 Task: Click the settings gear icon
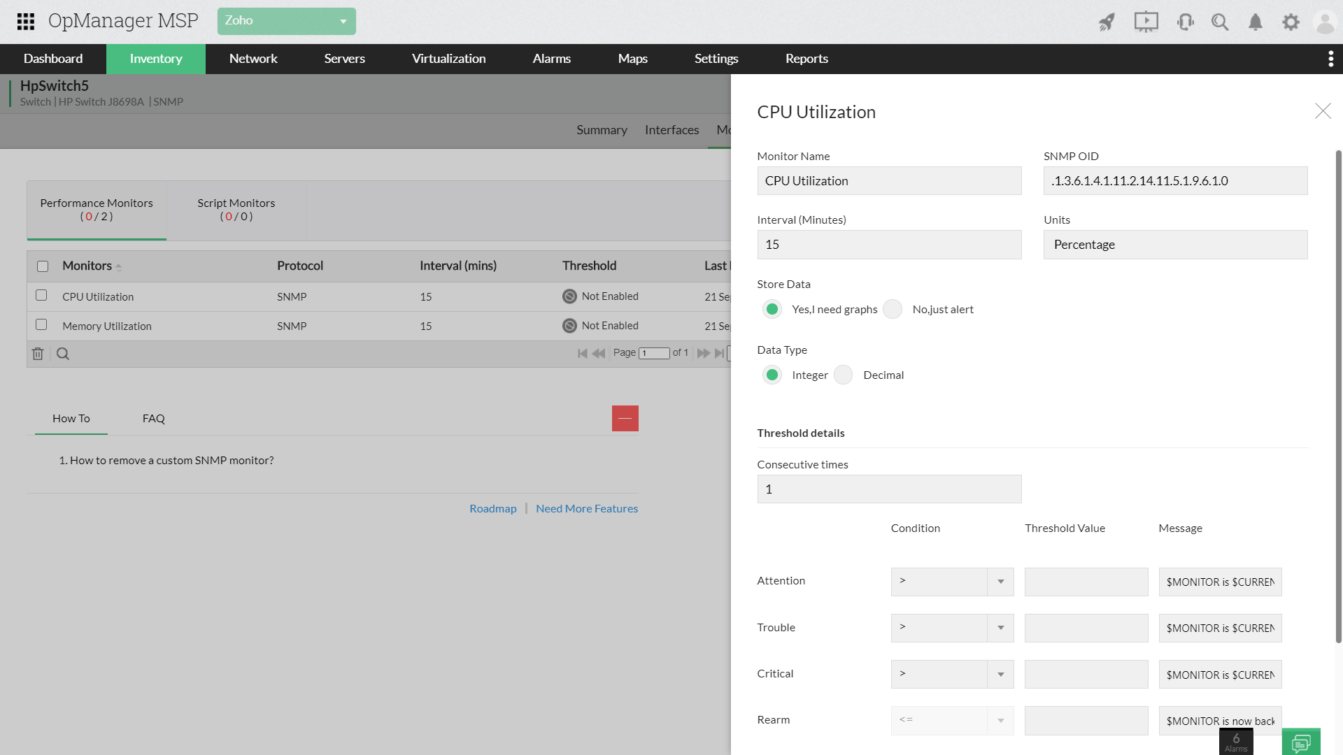coord(1291,22)
